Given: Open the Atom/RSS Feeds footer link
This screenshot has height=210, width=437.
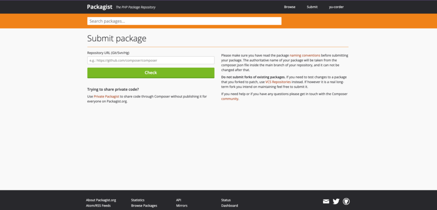Looking at the screenshot, I should 99,206.
